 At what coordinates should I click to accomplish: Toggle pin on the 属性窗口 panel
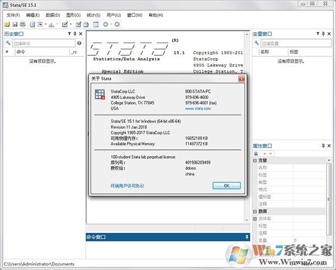click(x=323, y=146)
